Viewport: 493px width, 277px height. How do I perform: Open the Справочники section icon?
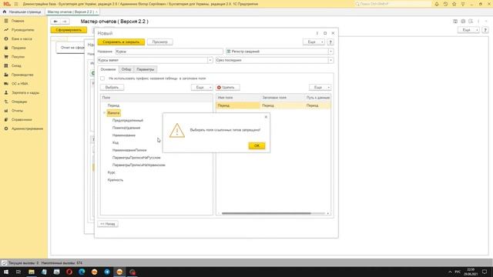point(6,120)
